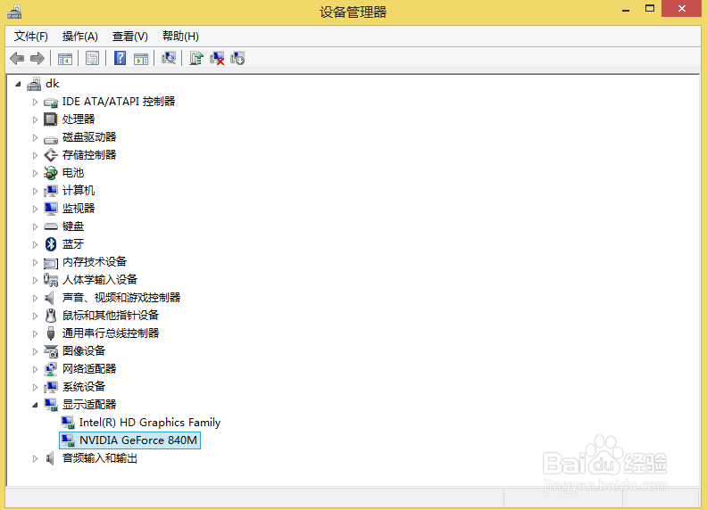Click the dk computer root icon

pos(34,84)
